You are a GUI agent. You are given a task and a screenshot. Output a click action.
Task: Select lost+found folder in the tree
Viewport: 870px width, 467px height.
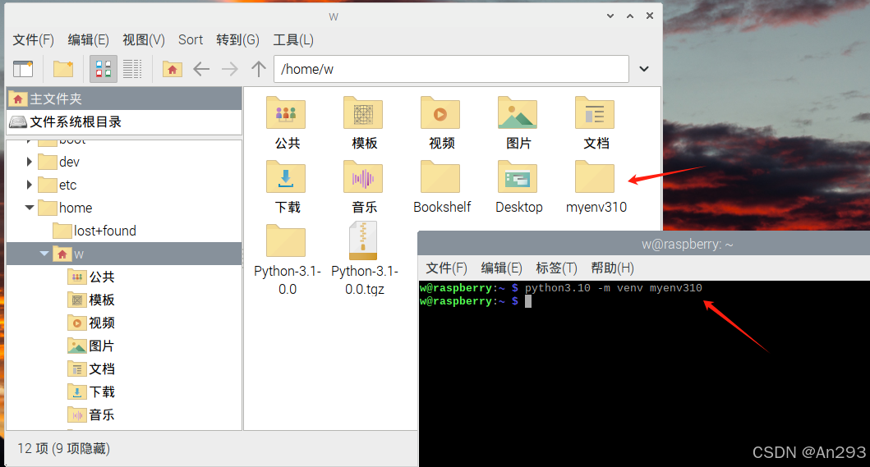pyautogui.click(x=94, y=231)
